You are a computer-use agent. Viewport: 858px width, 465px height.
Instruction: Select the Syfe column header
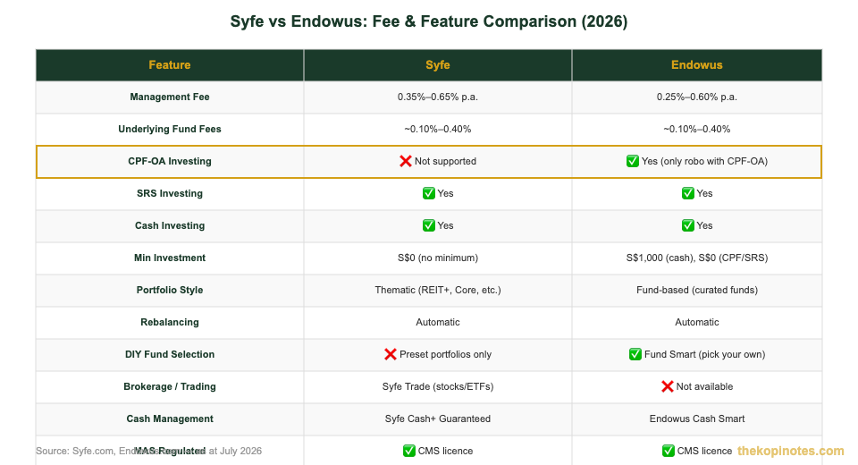(438, 64)
